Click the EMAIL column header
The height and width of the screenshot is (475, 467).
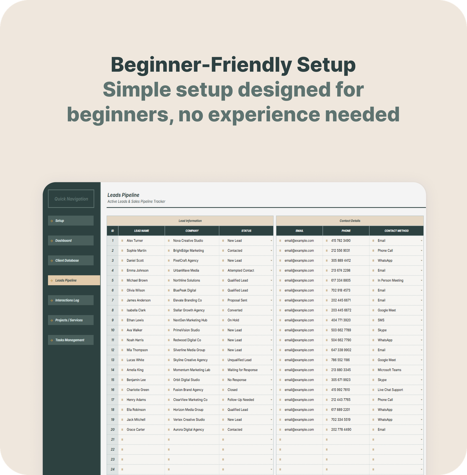(x=299, y=230)
